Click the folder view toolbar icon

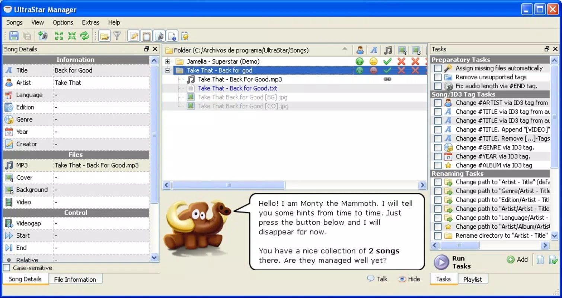105,36
